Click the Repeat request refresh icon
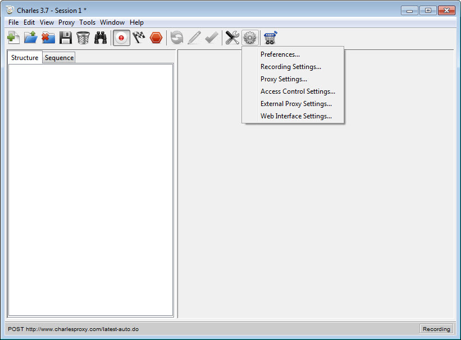The image size is (461, 340). (x=177, y=38)
